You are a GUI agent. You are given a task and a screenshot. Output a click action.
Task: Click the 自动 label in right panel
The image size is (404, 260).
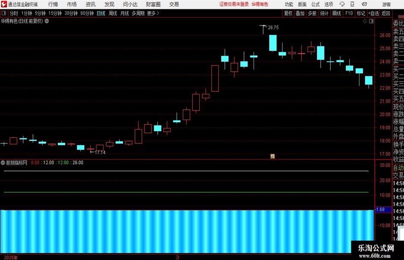coord(398,168)
